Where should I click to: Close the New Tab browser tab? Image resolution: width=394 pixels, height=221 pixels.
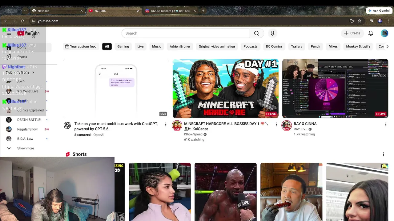[x=82, y=11]
